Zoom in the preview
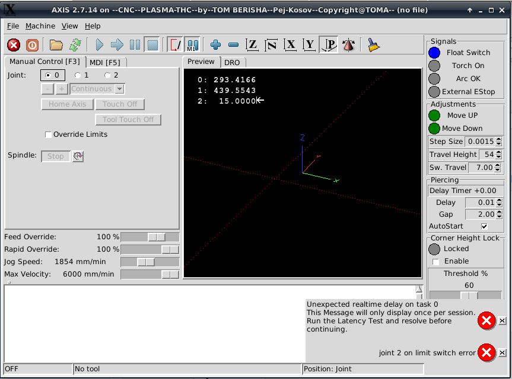The width and height of the screenshot is (512, 379). (215, 45)
